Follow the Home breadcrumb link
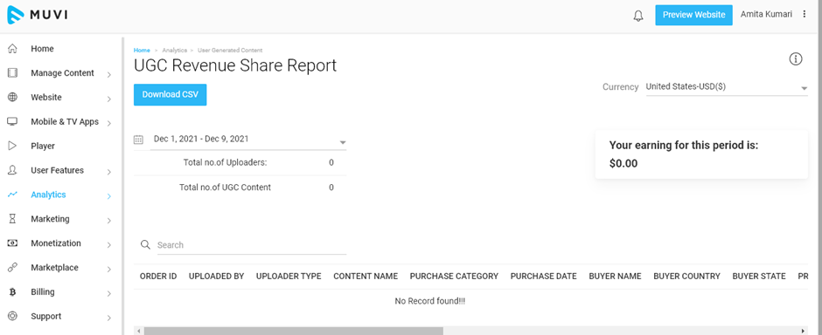This screenshot has width=822, height=335. tap(142, 51)
